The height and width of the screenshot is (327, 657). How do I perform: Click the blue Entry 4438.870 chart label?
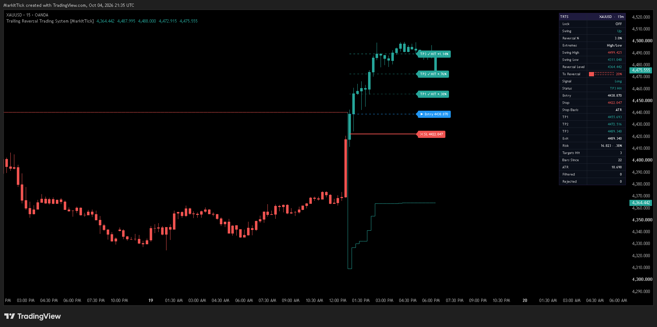[x=434, y=114]
